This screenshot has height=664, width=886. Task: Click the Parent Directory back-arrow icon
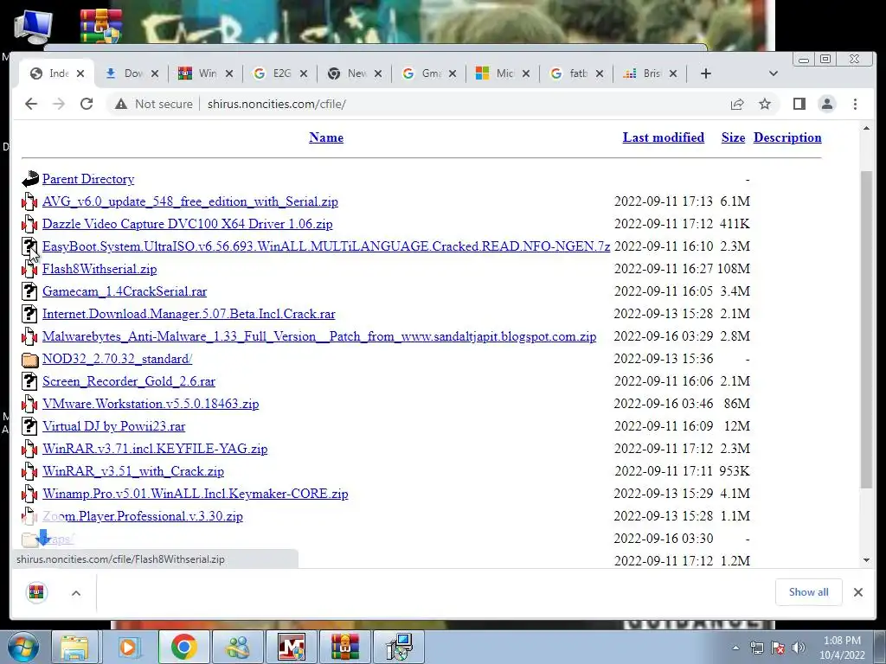30,179
